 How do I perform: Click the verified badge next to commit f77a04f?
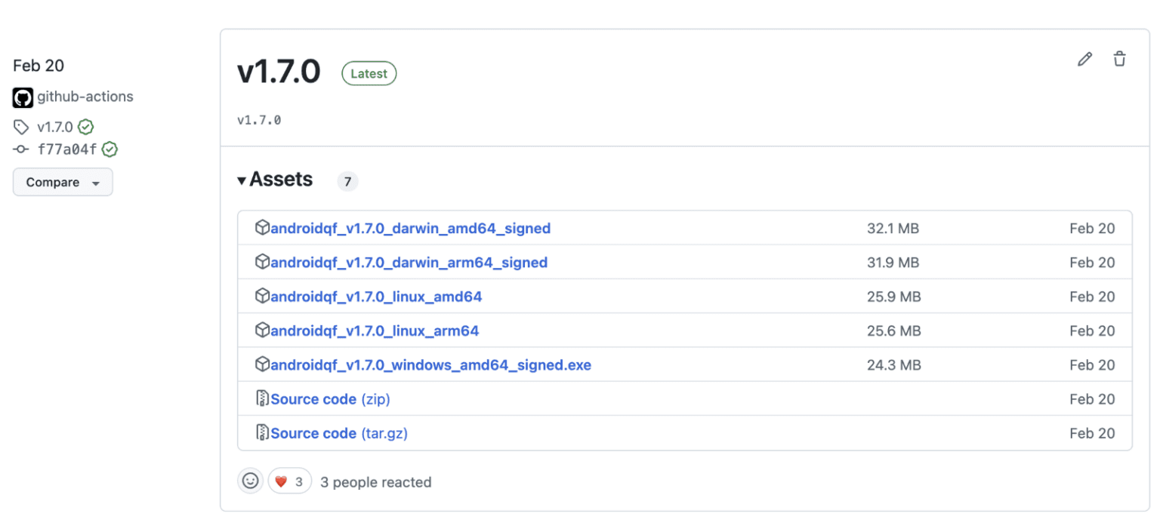coord(109,149)
